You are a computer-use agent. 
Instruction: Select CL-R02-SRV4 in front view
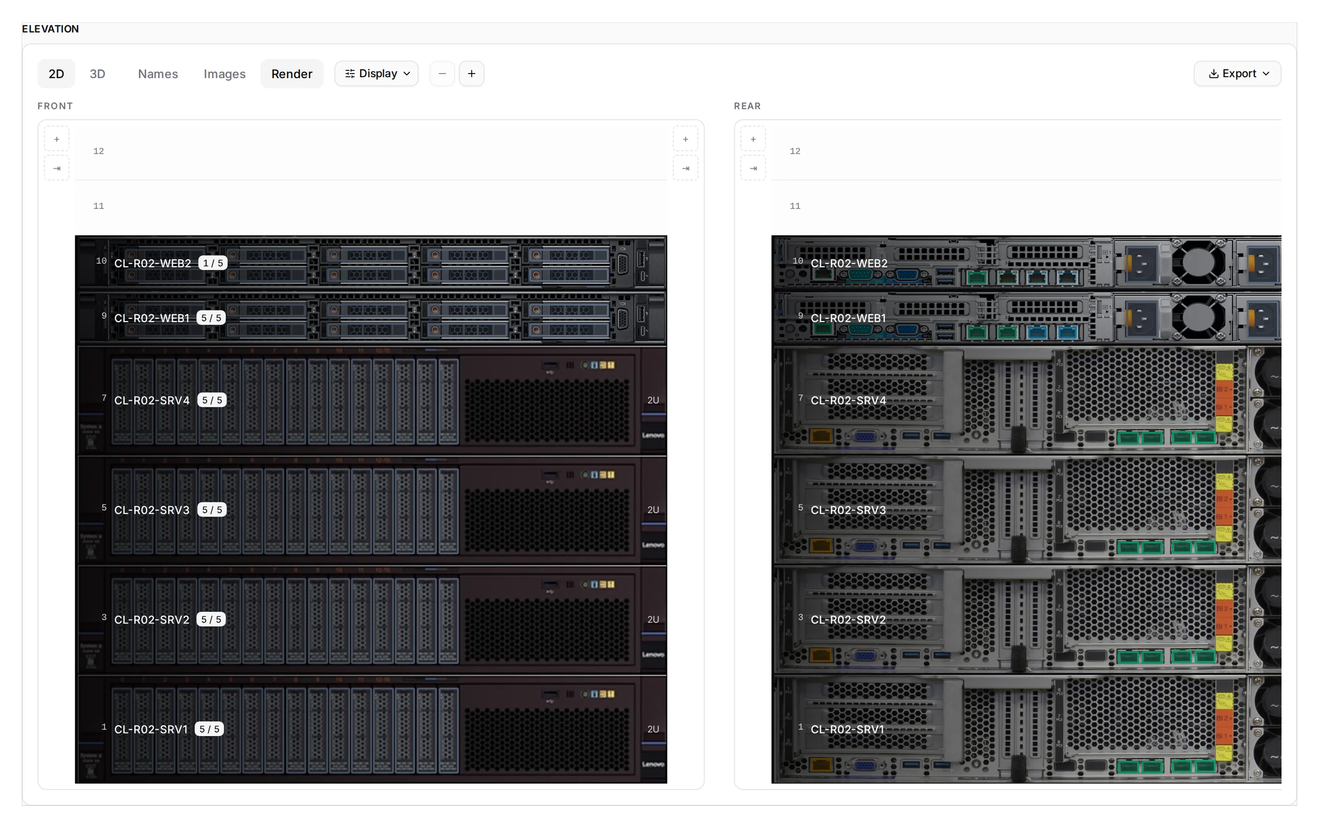(x=371, y=400)
